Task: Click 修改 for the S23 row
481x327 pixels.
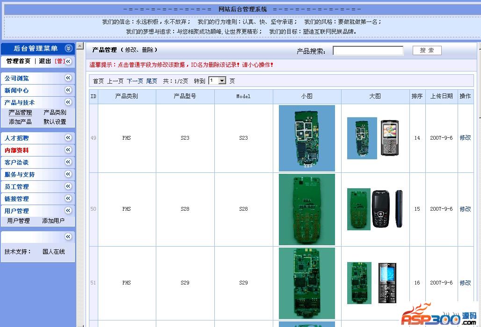Action: click(466, 138)
